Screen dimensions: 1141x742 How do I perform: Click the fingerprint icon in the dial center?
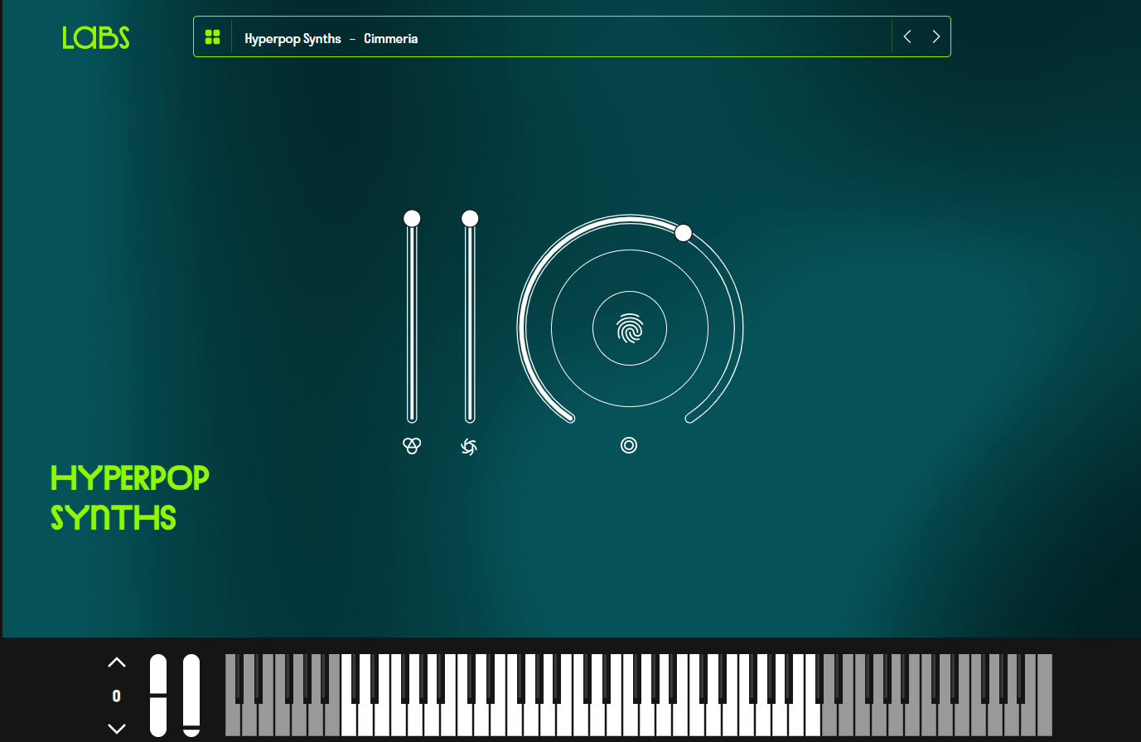point(630,329)
